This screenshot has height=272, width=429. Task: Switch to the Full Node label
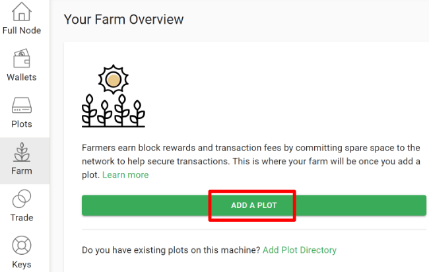22,30
